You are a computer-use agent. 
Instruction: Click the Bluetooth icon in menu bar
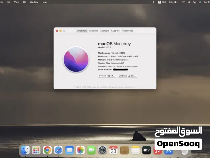154,2
